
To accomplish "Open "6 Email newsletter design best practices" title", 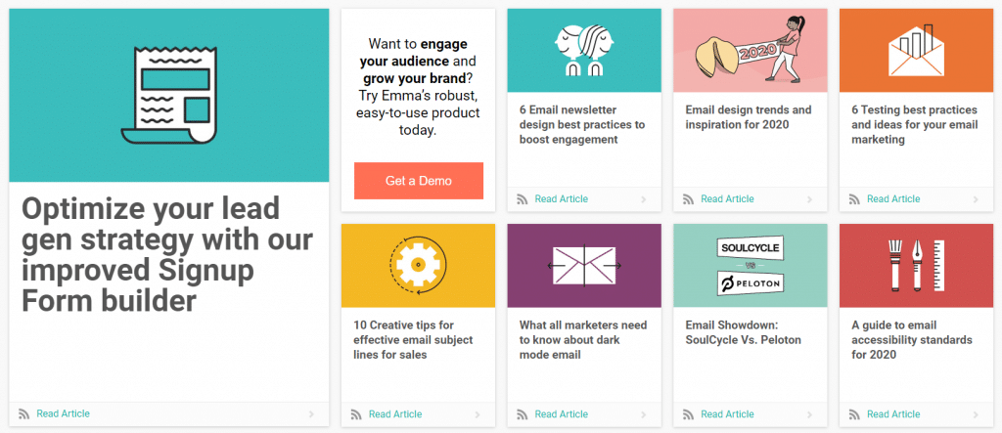I will pyautogui.click(x=582, y=125).
